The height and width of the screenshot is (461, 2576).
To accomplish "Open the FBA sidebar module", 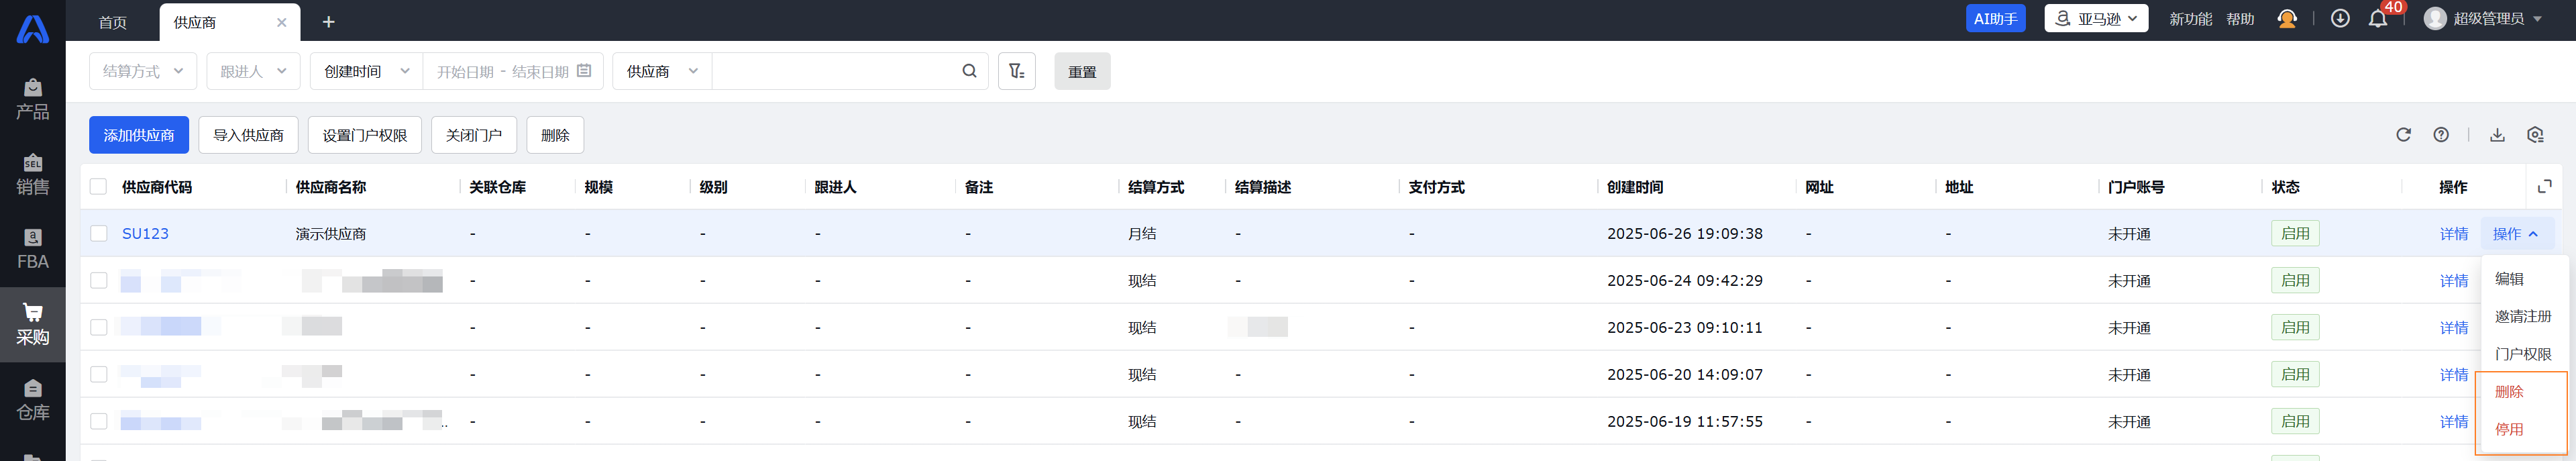I will (32, 249).
